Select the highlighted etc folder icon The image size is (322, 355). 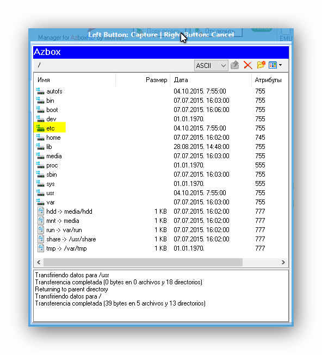pyautogui.click(x=40, y=128)
